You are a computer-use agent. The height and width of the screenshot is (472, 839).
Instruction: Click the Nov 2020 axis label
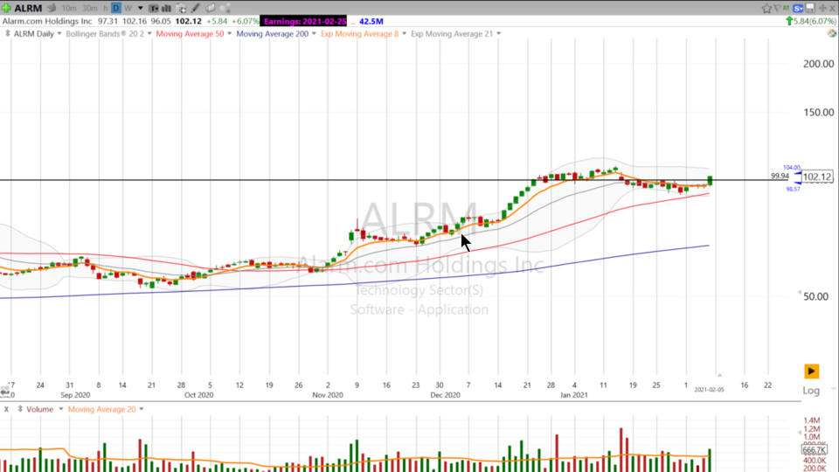328,395
